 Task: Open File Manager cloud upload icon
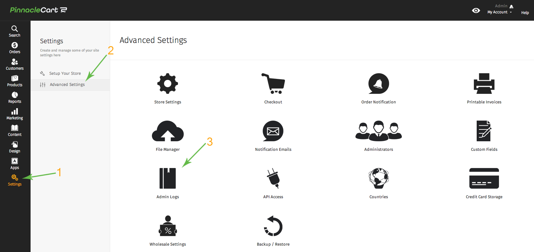pos(168,131)
